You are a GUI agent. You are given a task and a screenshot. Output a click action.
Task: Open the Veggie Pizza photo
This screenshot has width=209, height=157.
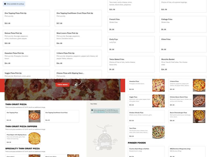(x=159, y=101)
